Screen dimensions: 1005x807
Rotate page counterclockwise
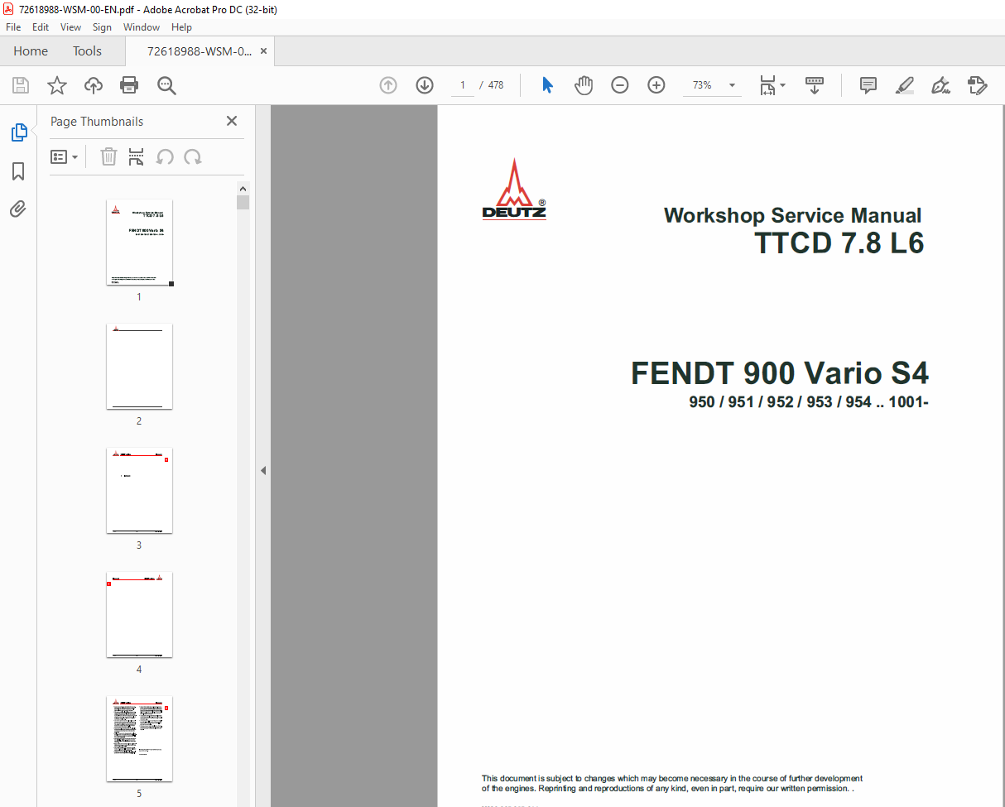tap(166, 157)
